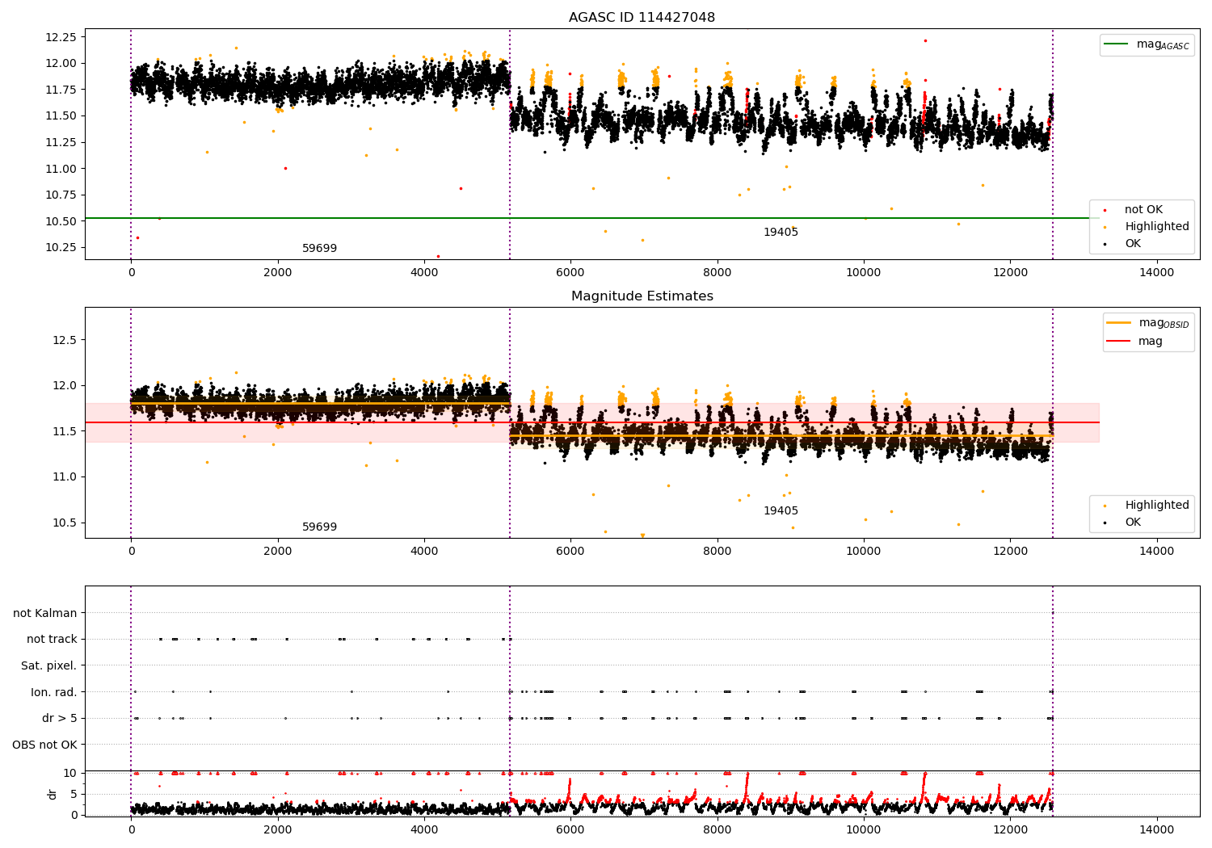Click the 'Magnitude Estimates' subplot title
The image size is (1212, 848).
[642, 296]
